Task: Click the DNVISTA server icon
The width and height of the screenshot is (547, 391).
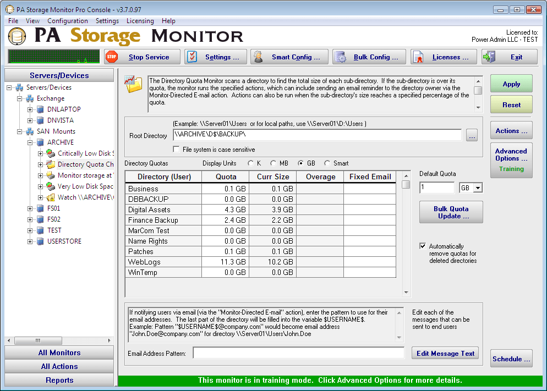Action: 41,120
